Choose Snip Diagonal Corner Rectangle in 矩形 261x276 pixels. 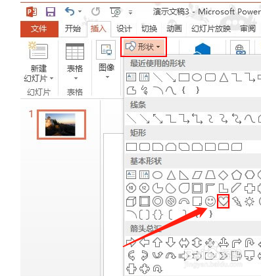click(x=184, y=147)
